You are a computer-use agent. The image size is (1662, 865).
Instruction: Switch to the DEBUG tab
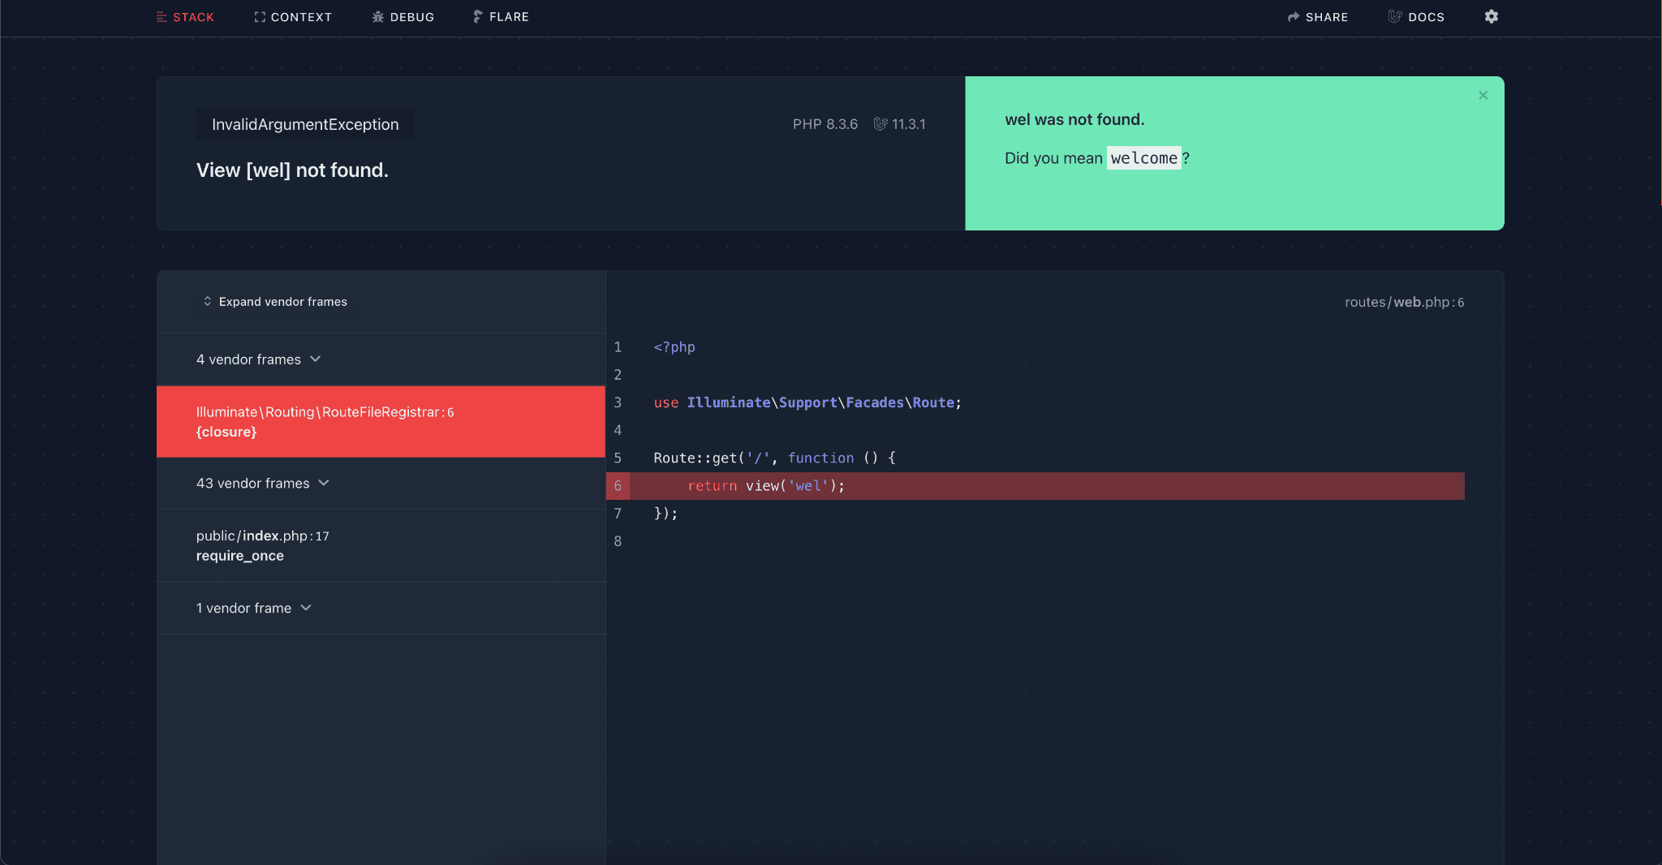(411, 16)
